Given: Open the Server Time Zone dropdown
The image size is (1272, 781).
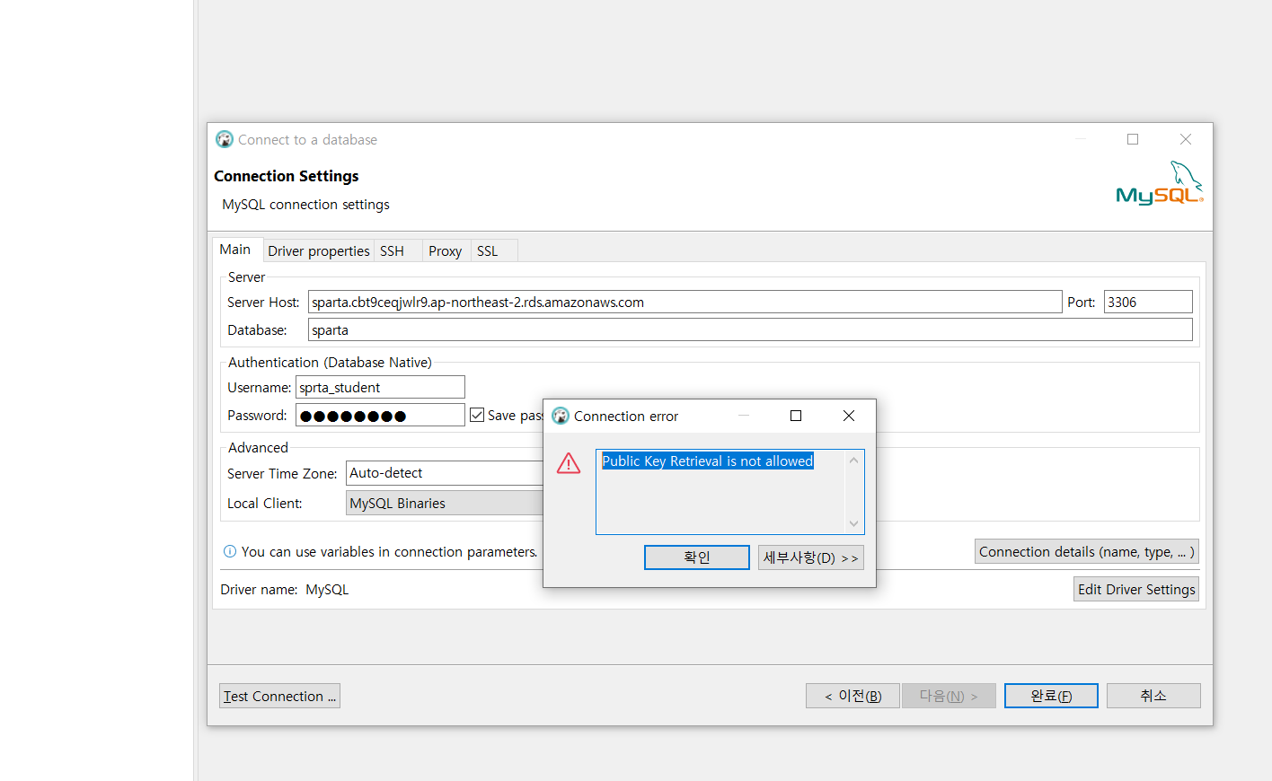Looking at the screenshot, I should click(445, 473).
